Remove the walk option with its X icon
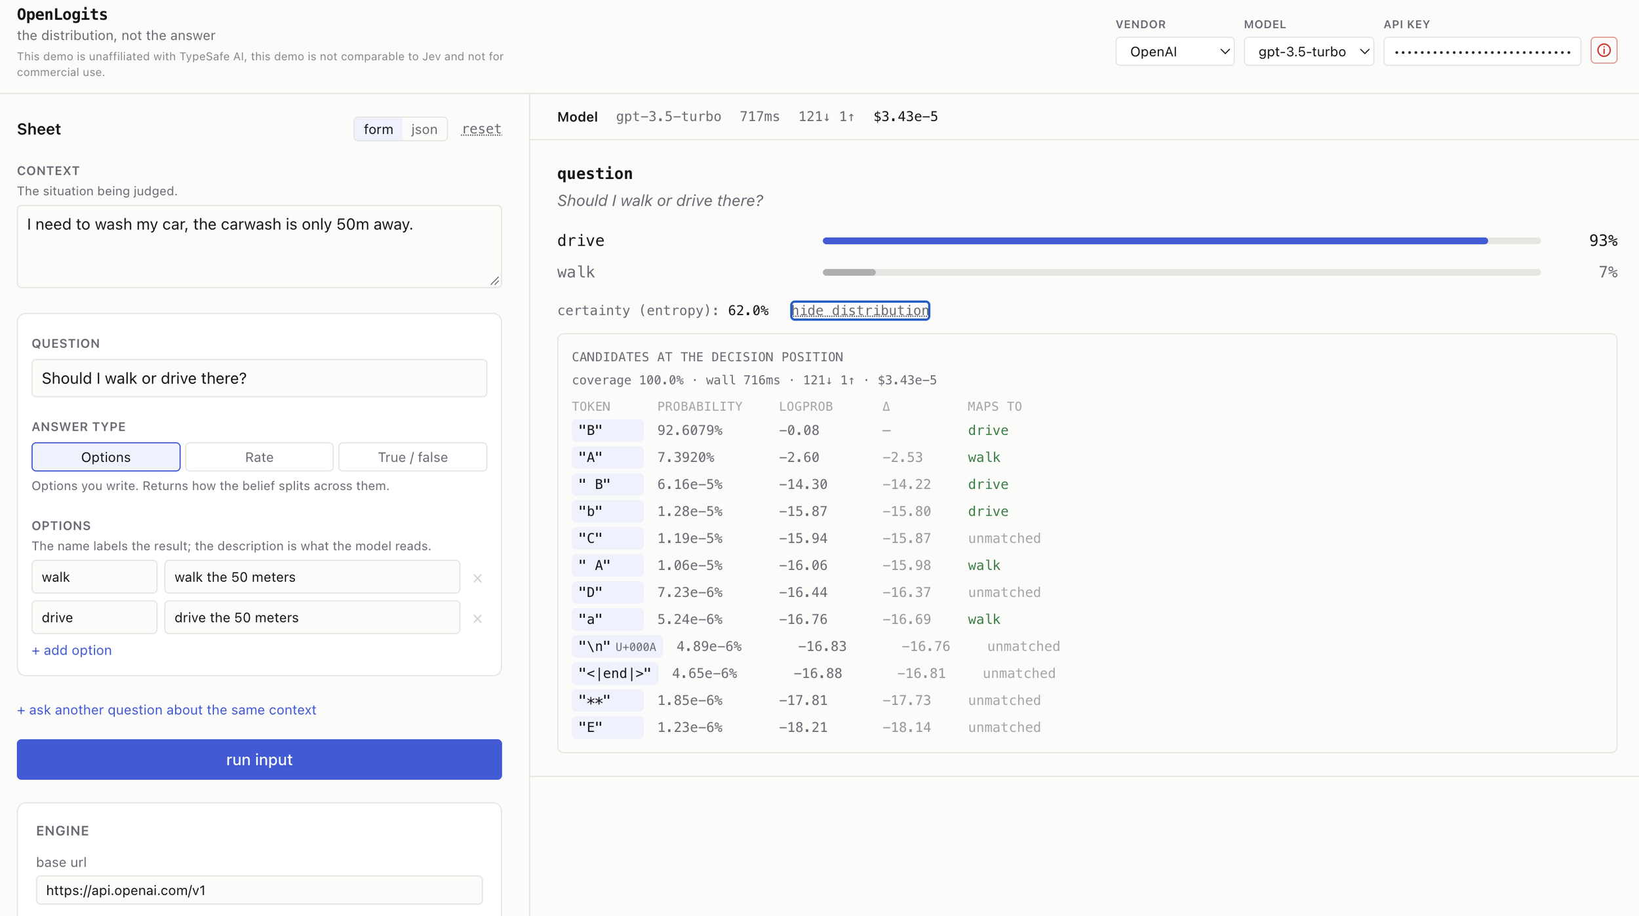 (477, 578)
